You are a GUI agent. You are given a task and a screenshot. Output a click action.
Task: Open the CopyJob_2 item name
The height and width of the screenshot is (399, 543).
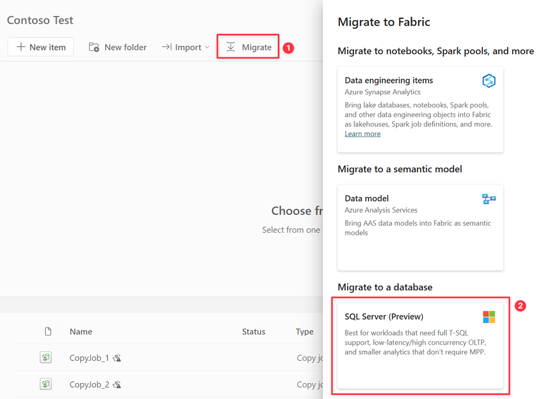point(89,384)
